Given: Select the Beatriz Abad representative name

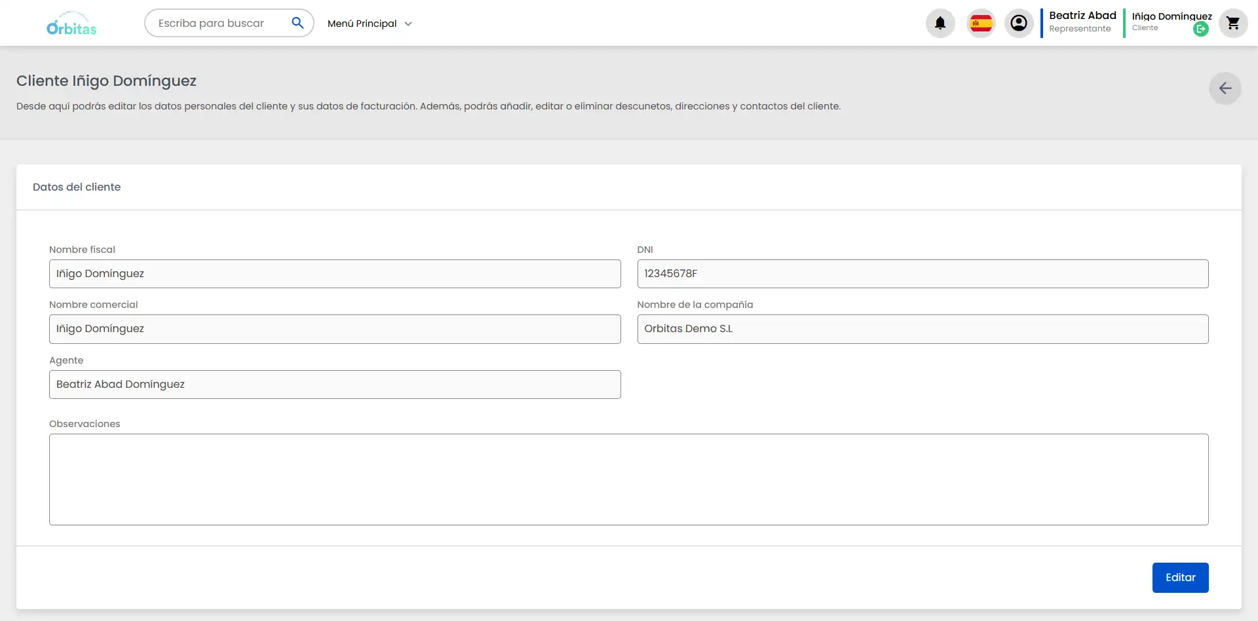Looking at the screenshot, I should (x=1082, y=14).
